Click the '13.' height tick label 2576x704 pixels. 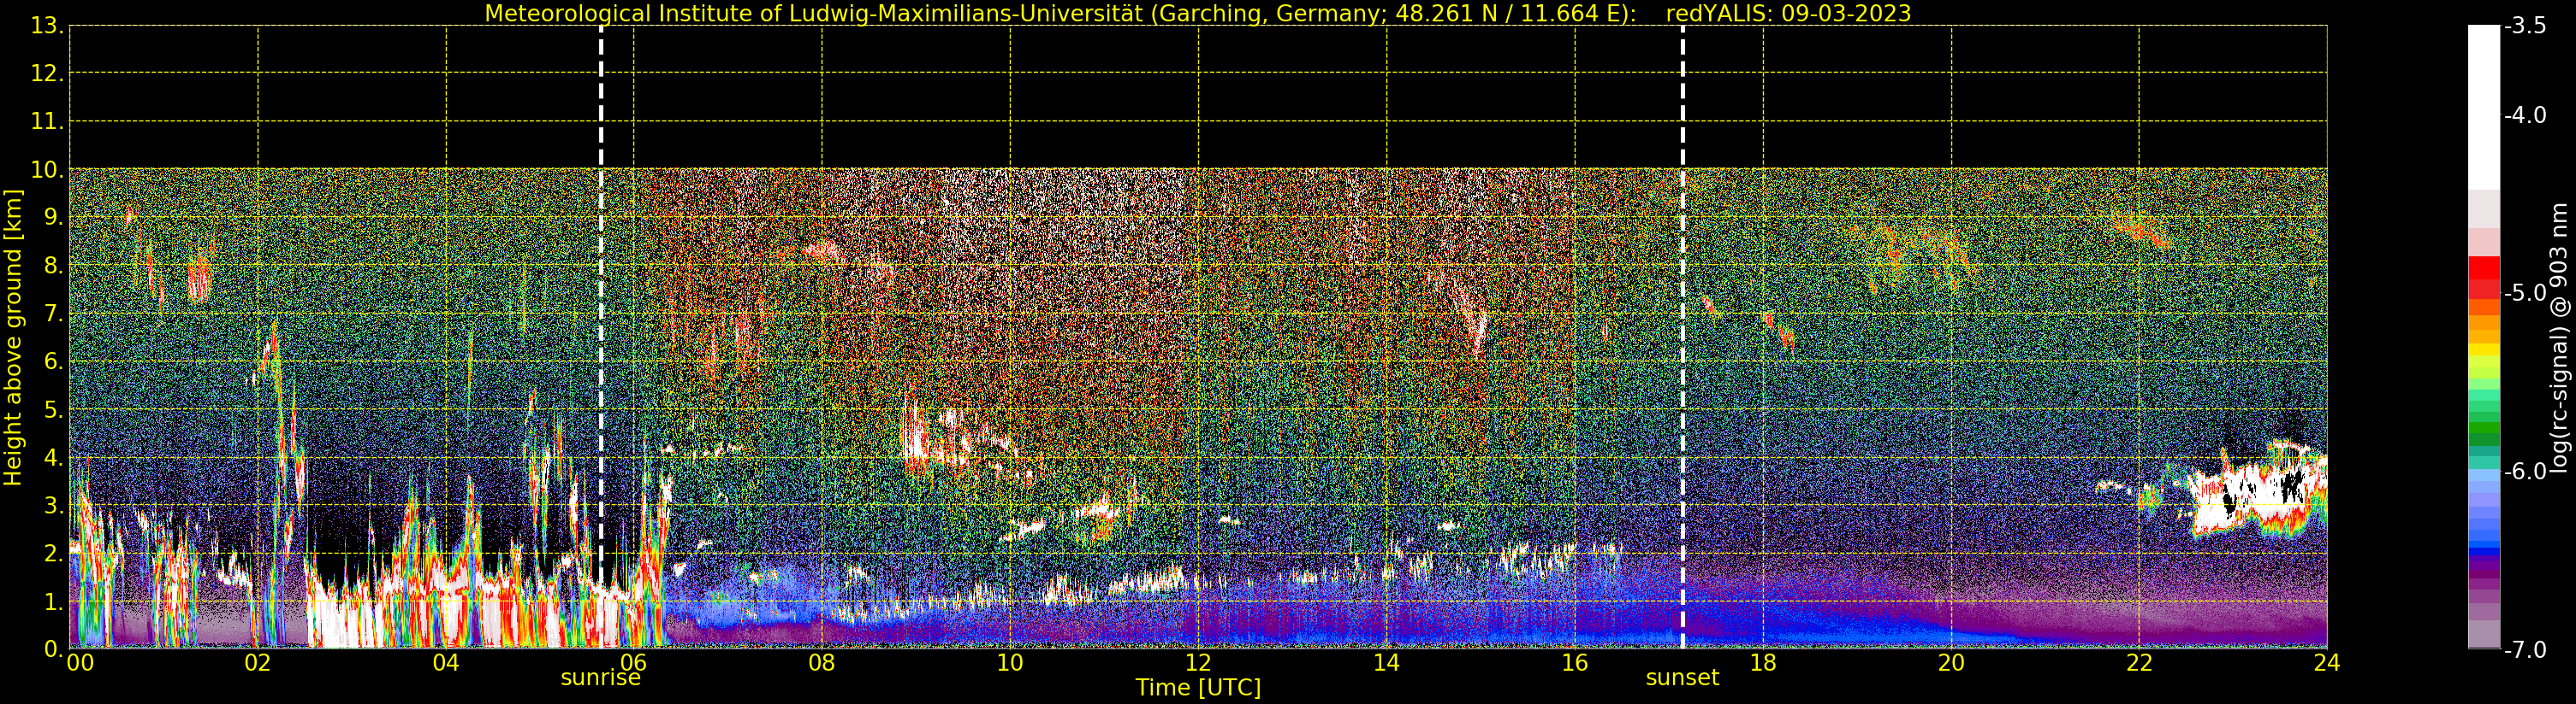point(47,26)
